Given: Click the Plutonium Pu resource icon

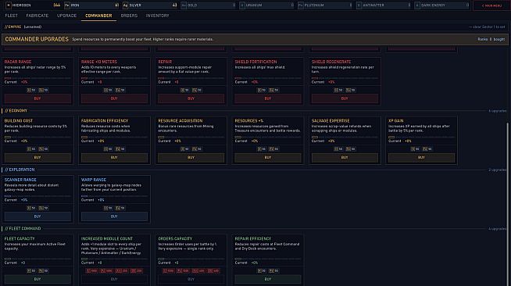Looking at the screenshot, I should tap(301, 5).
